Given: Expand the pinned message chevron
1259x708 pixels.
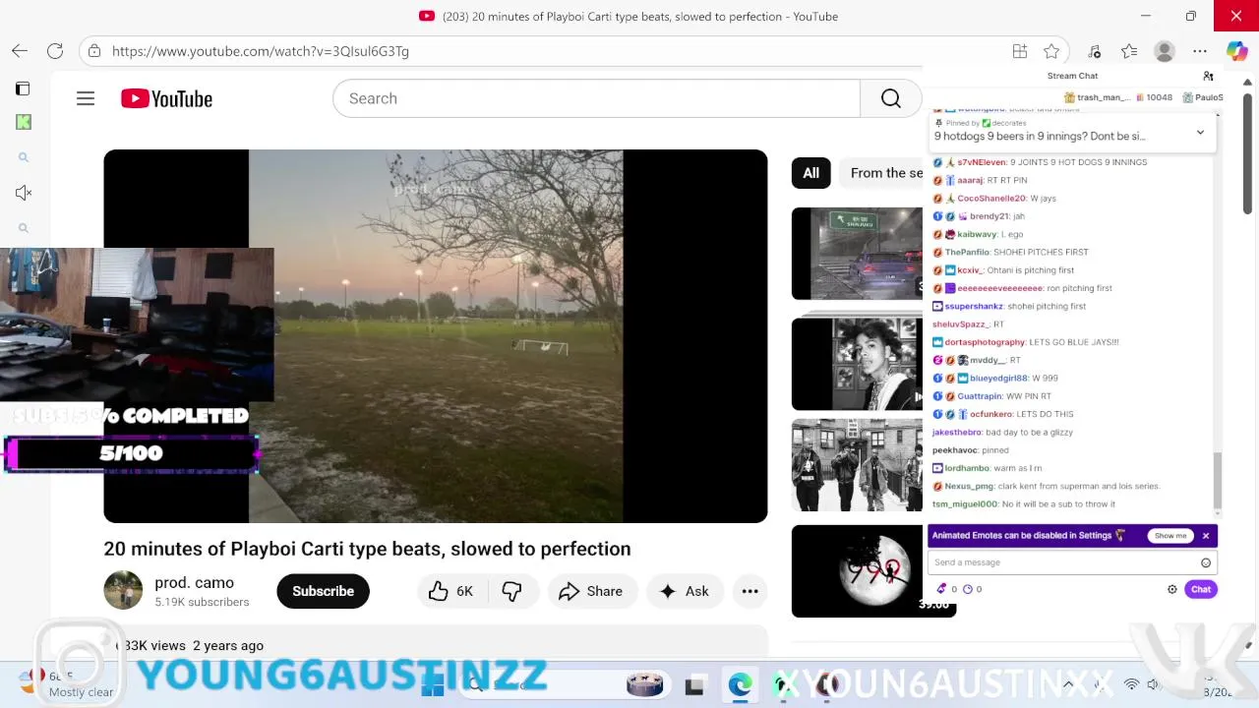Looking at the screenshot, I should (1200, 132).
